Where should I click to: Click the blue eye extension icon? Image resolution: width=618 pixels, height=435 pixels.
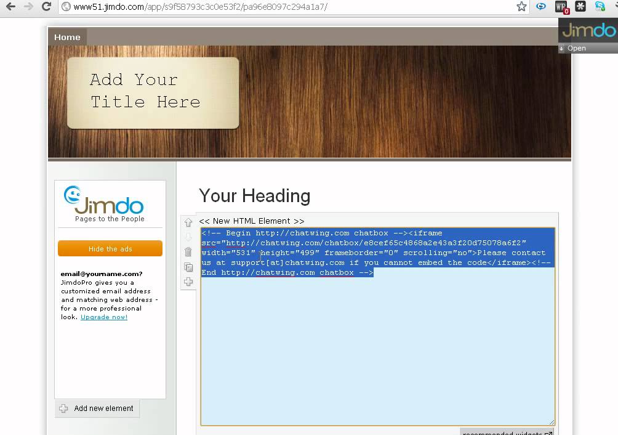[540, 6]
